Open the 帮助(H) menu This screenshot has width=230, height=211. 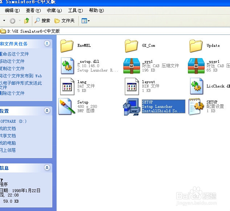click(x=96, y=11)
